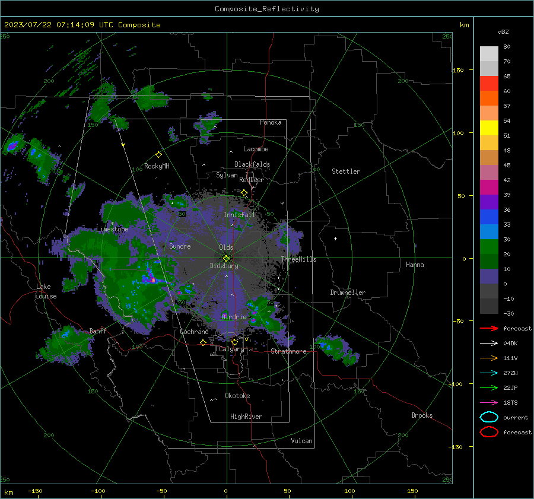Viewport: 534px width, 499px height.
Task: Select the Limestone label
Action: coord(112,229)
